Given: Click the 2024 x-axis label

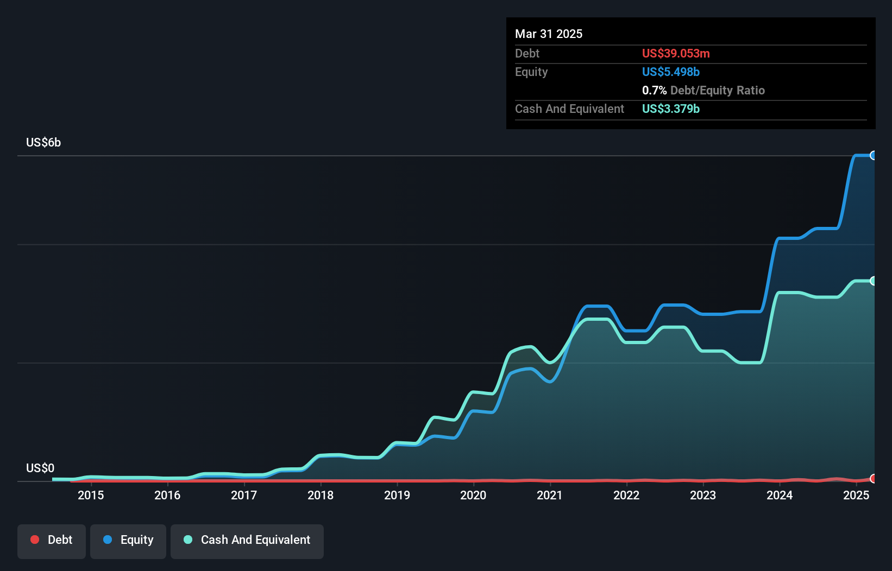Looking at the screenshot, I should coord(780,495).
